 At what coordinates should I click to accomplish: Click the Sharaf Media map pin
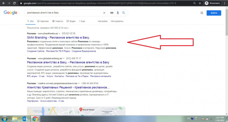[81, 109]
